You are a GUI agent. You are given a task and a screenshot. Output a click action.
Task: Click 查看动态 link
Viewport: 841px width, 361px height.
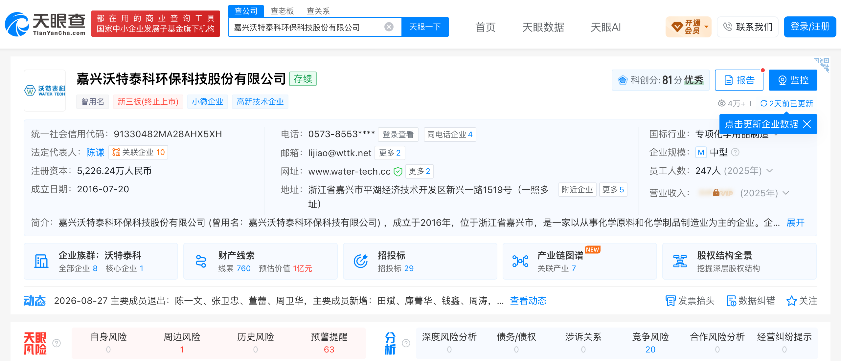tap(528, 301)
